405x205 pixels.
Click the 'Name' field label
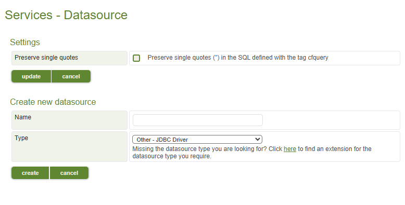[23, 117]
